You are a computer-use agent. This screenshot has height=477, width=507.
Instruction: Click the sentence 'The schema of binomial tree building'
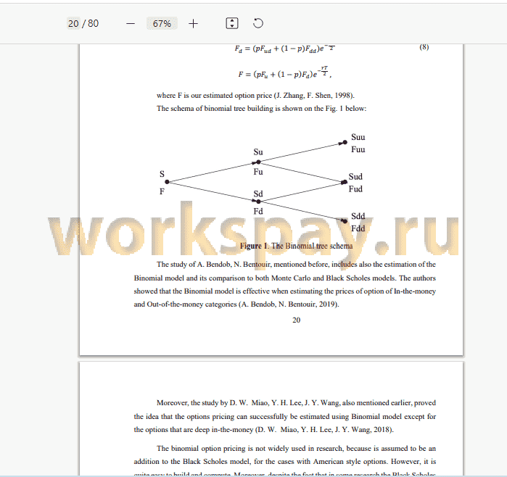[x=261, y=108]
